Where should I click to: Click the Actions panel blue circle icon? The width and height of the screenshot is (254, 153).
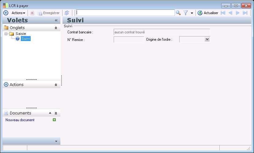(6, 84)
